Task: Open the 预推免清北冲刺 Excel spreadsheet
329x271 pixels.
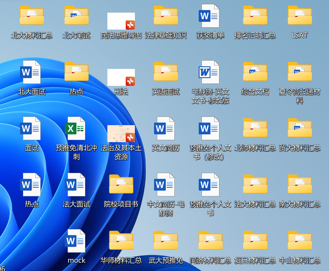Action: point(76,128)
